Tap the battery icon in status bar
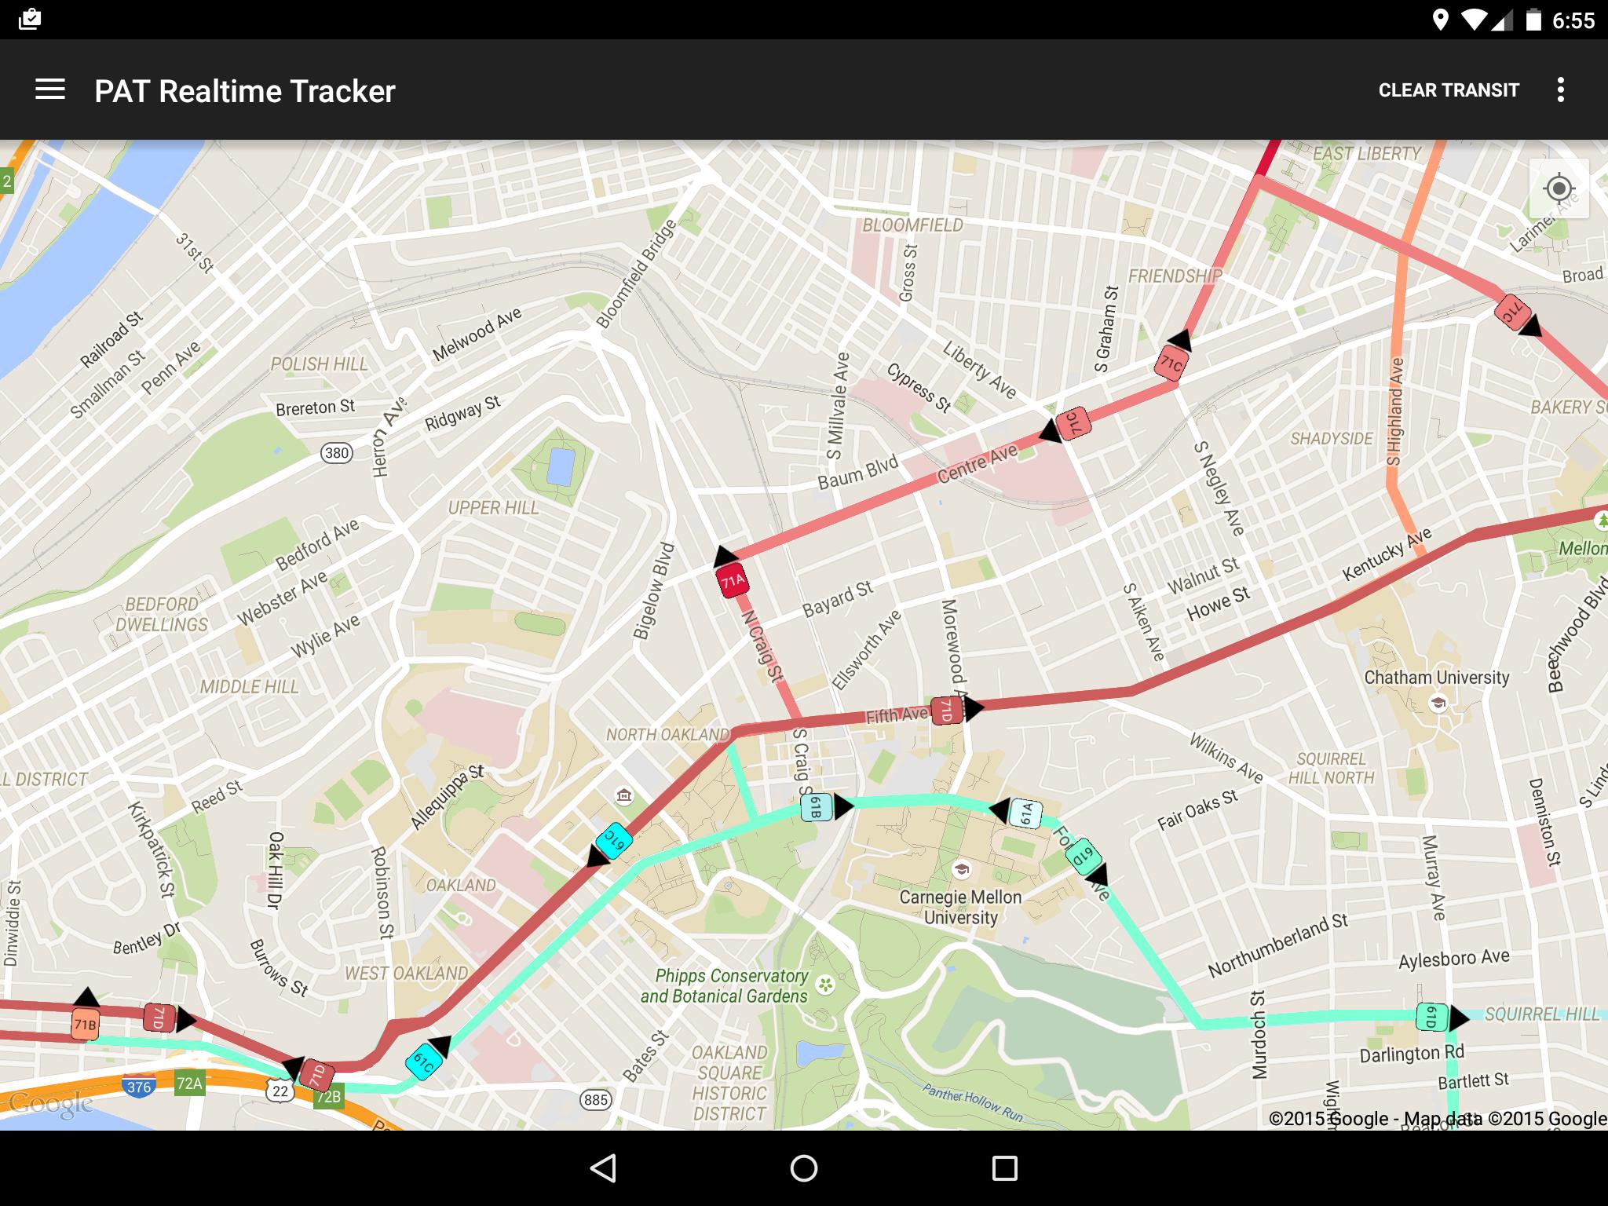 [x=1533, y=19]
